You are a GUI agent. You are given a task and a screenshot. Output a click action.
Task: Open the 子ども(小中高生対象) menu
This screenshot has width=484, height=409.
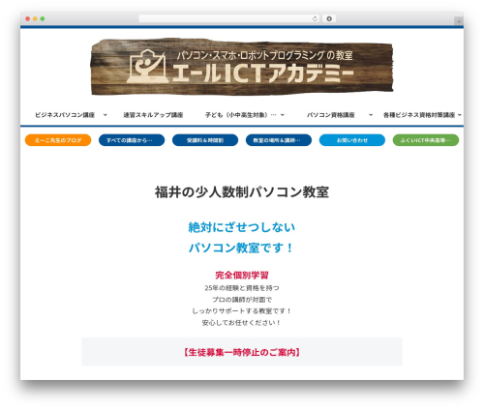241,115
